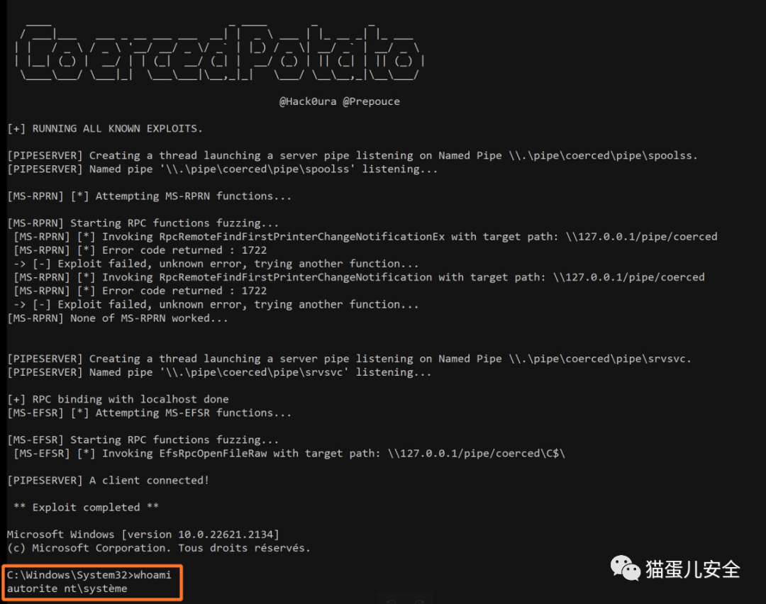Click '[MS-RPRN] None of MS-RPRN worked...'
766x604 pixels.
click(117, 318)
